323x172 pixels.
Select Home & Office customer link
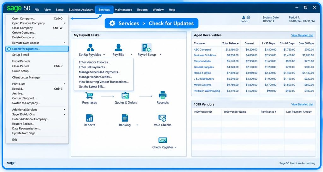pos(202,73)
